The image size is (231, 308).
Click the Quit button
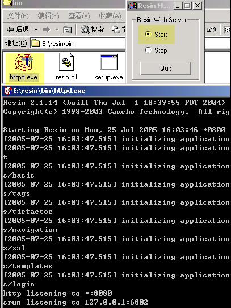click(x=166, y=69)
